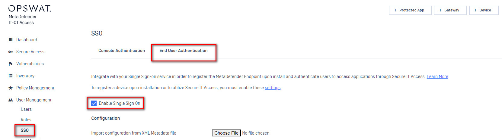Click the Vulnerabilities flag icon
This screenshot has width=502, height=140.
coord(11,64)
